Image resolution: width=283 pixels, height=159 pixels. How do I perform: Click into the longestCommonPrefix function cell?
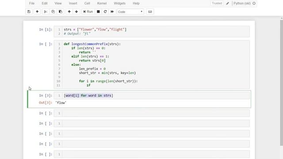tap(152, 64)
